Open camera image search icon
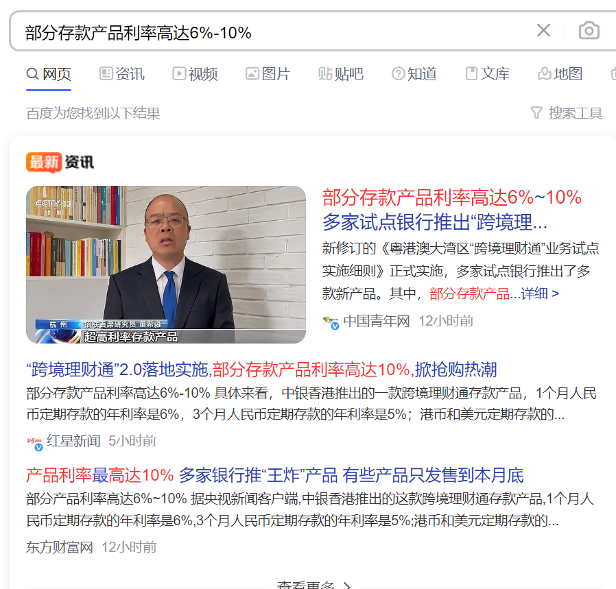This screenshot has height=589, width=616. pyautogui.click(x=589, y=31)
